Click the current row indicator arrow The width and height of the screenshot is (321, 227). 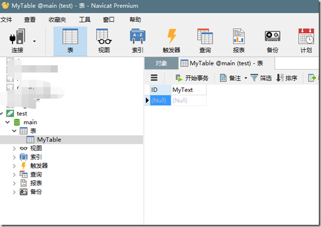(147, 100)
